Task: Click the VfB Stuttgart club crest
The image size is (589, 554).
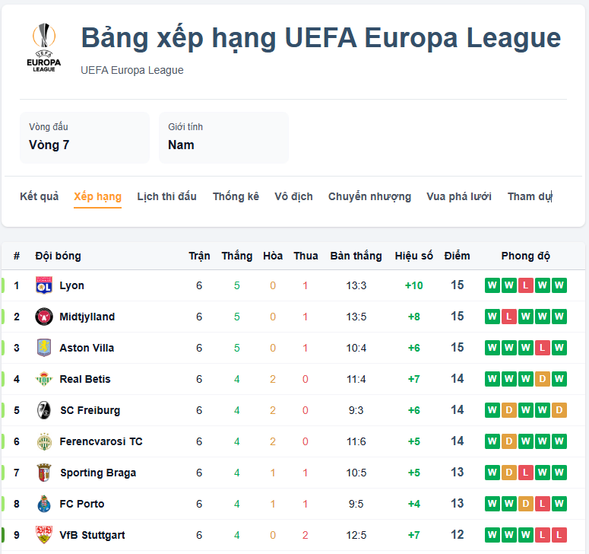Action: 43,535
